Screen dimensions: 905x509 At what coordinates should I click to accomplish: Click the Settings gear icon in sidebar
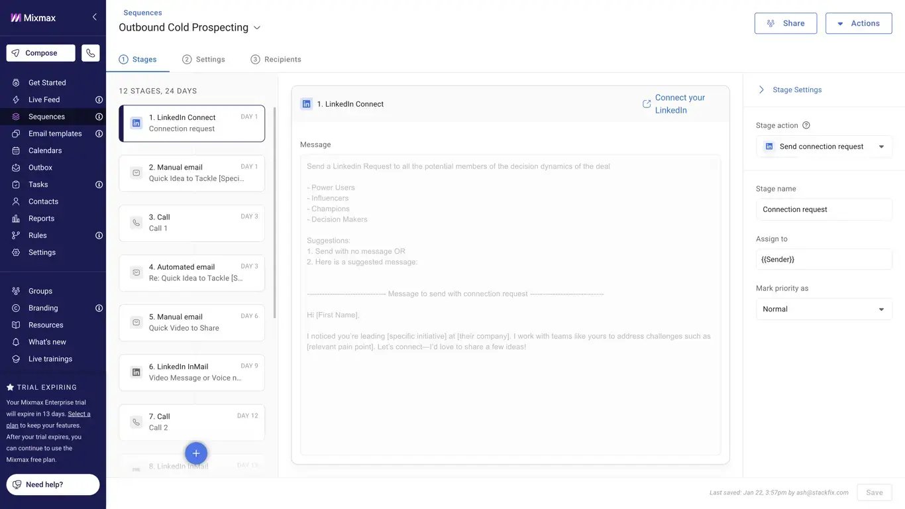coord(16,253)
